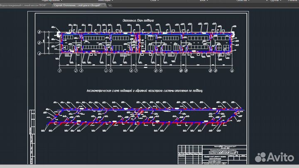Click the top-left axis bubble beside the plan

tap(39, 33)
